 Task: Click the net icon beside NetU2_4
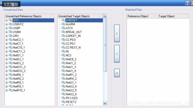[63, 86]
